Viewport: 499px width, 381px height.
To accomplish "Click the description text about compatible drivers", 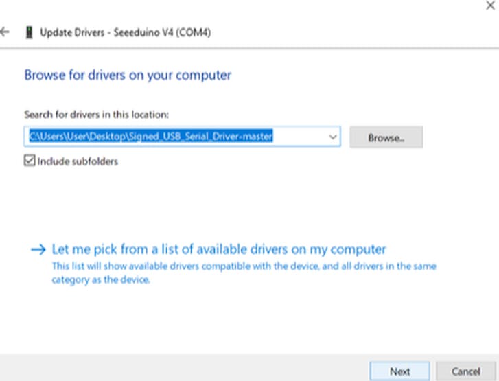I will (244, 273).
